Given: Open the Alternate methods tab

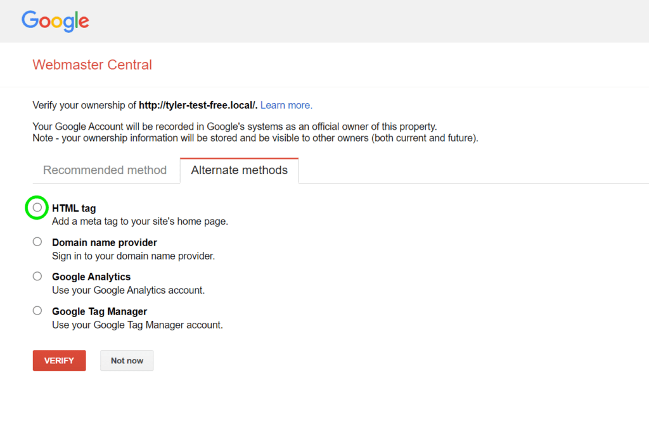Looking at the screenshot, I should pos(239,170).
